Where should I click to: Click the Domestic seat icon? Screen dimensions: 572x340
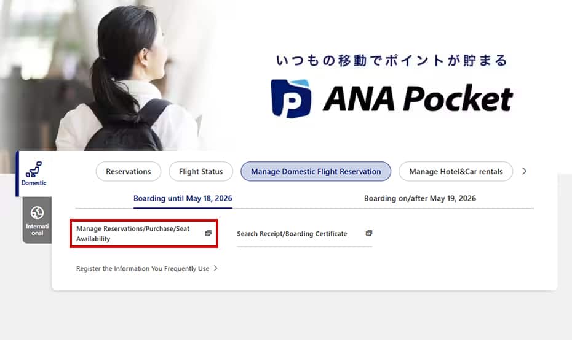[x=33, y=169]
